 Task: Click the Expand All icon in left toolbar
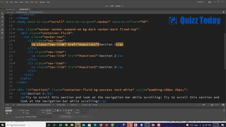[2, 22]
